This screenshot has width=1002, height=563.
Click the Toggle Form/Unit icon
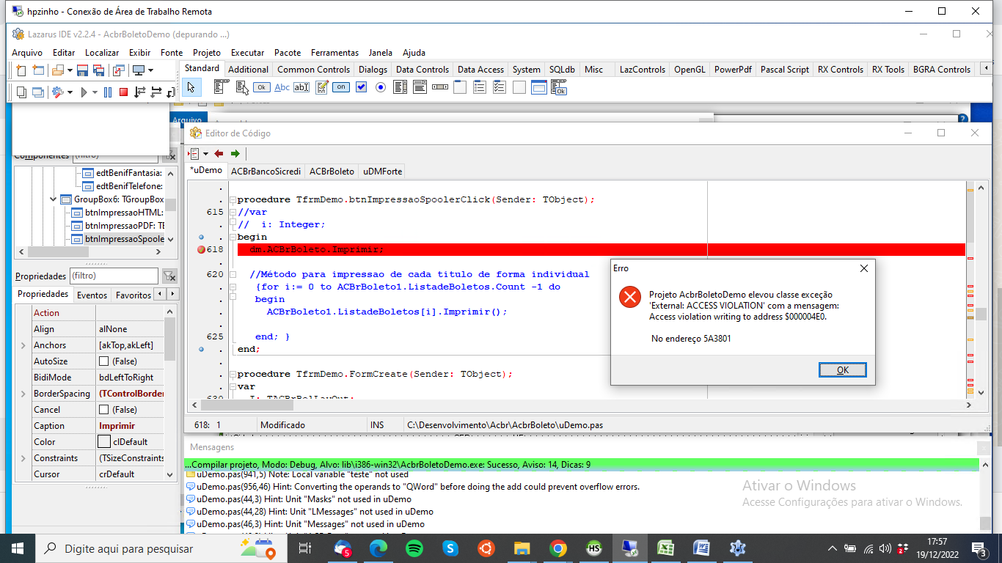tap(118, 70)
